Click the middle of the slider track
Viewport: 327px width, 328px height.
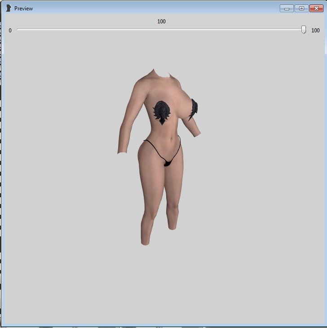tap(161, 30)
